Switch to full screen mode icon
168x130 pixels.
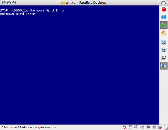(164, 42)
